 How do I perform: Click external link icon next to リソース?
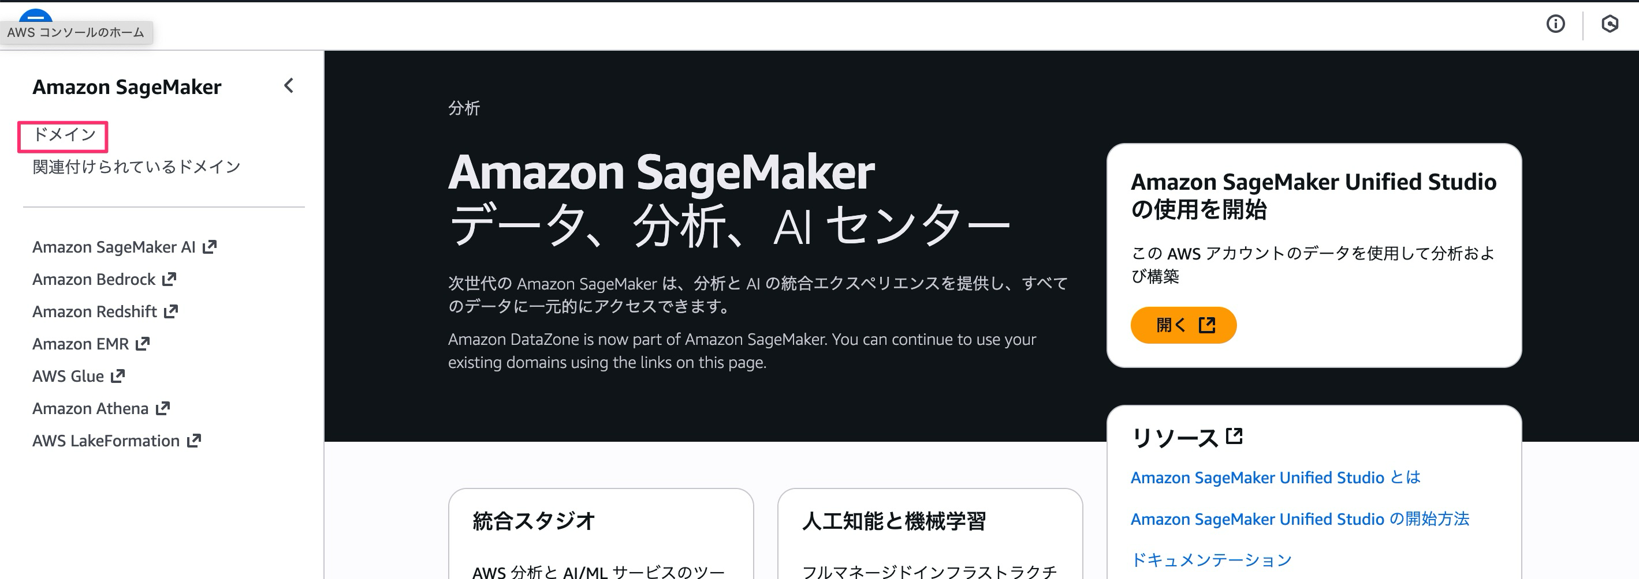[x=1234, y=436]
